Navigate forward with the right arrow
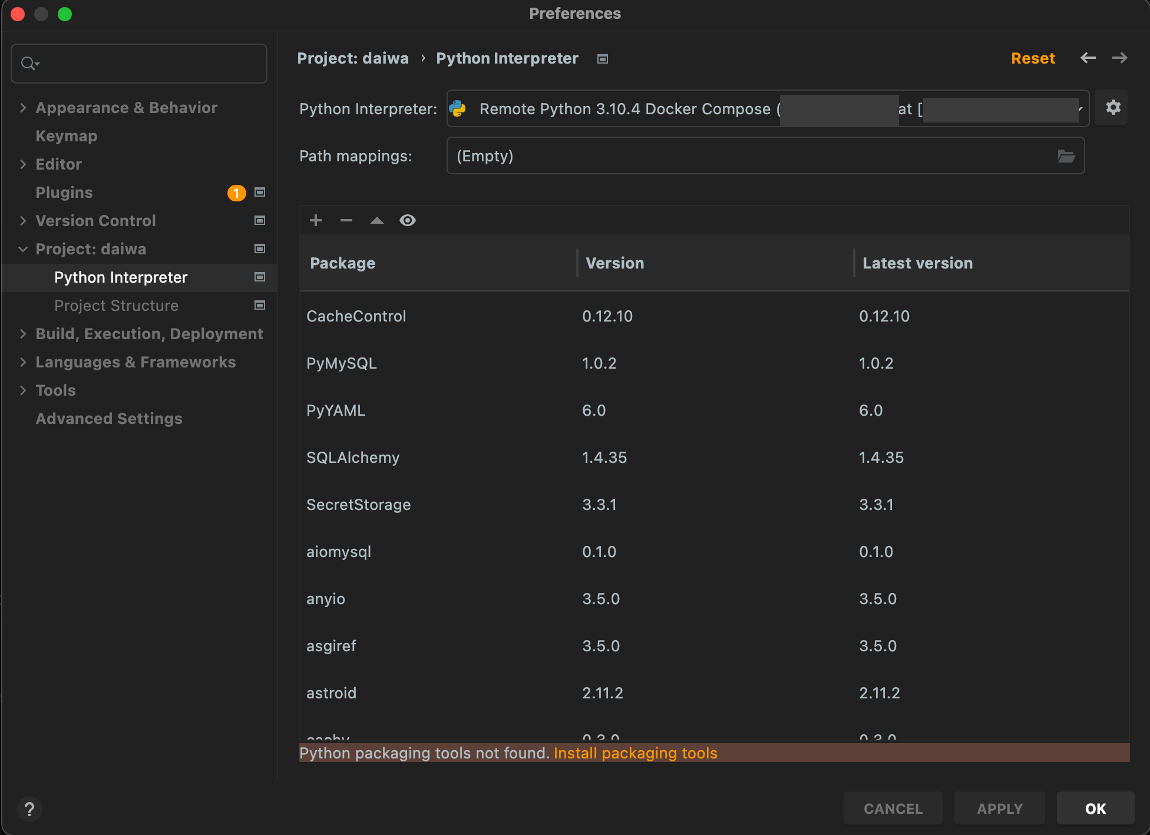This screenshot has height=835, width=1150. pos(1119,58)
